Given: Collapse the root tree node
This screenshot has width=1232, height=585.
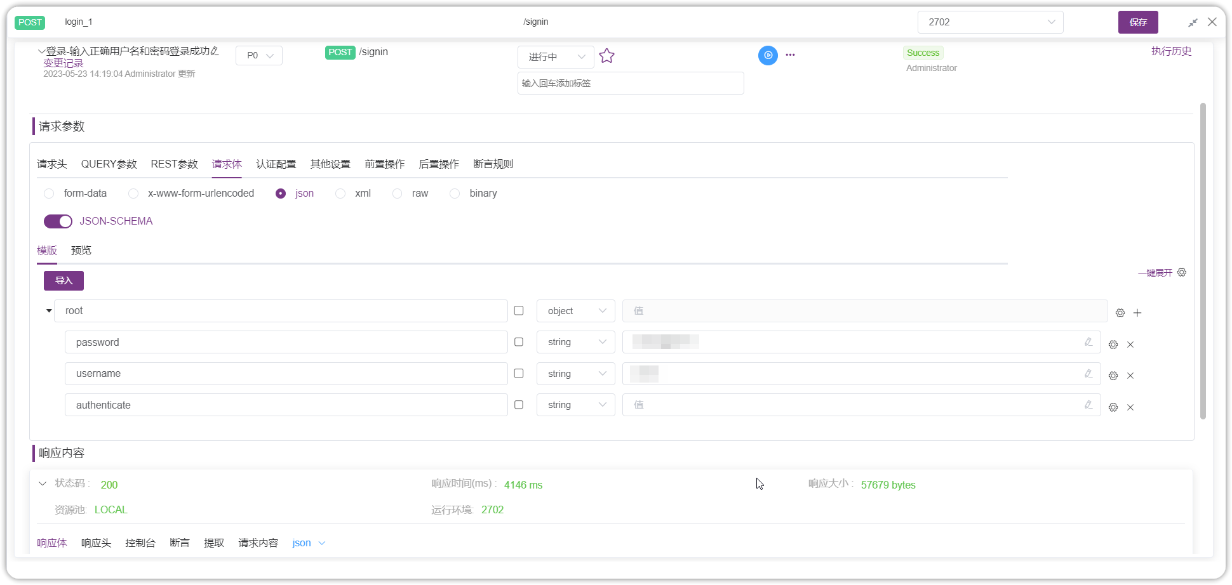Looking at the screenshot, I should point(49,311).
